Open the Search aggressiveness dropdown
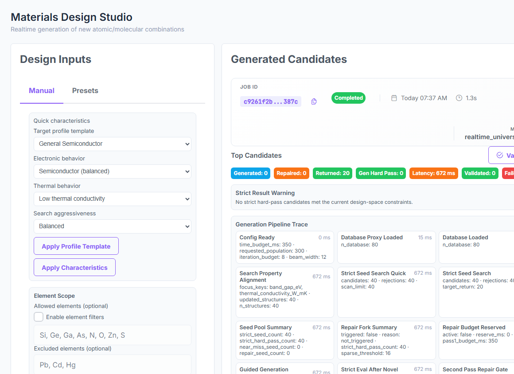514x374 pixels. point(113,226)
